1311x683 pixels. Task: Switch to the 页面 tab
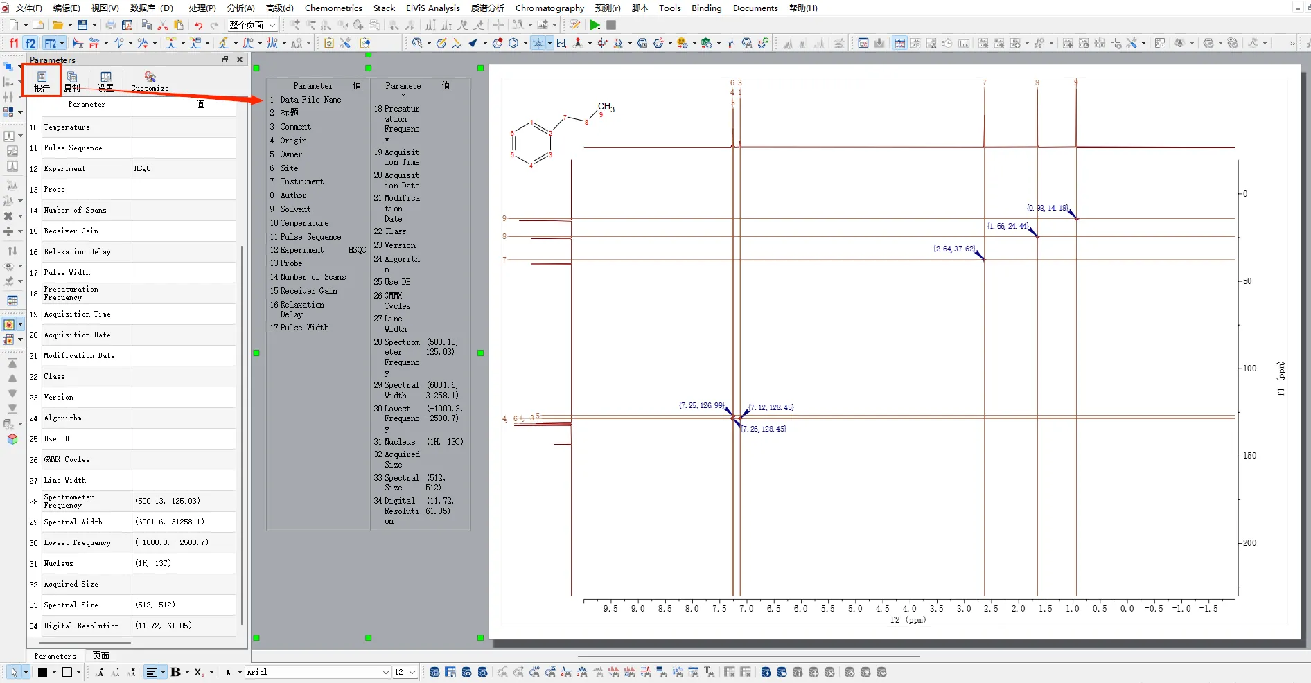(x=101, y=655)
